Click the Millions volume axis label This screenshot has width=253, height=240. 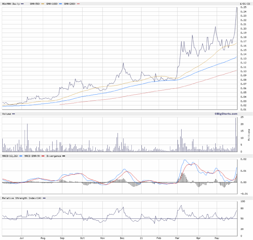click(x=249, y=134)
